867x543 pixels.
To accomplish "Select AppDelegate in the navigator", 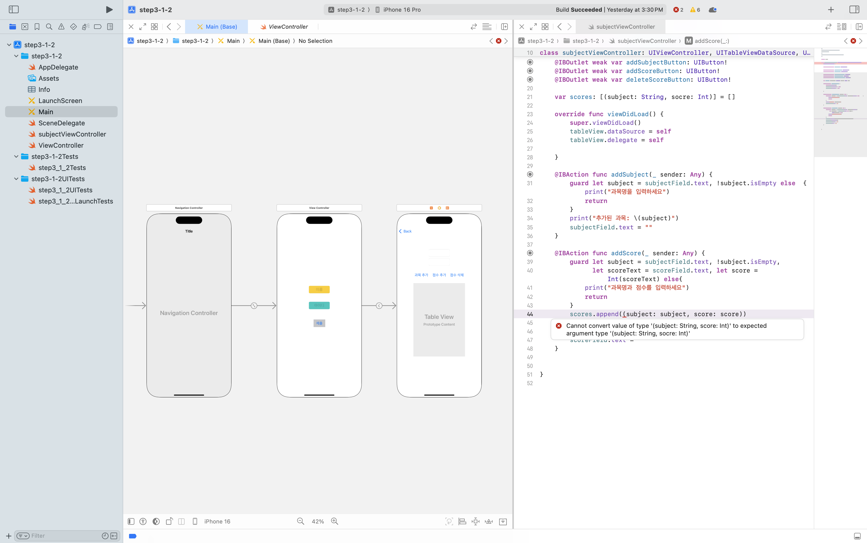I will 58,67.
